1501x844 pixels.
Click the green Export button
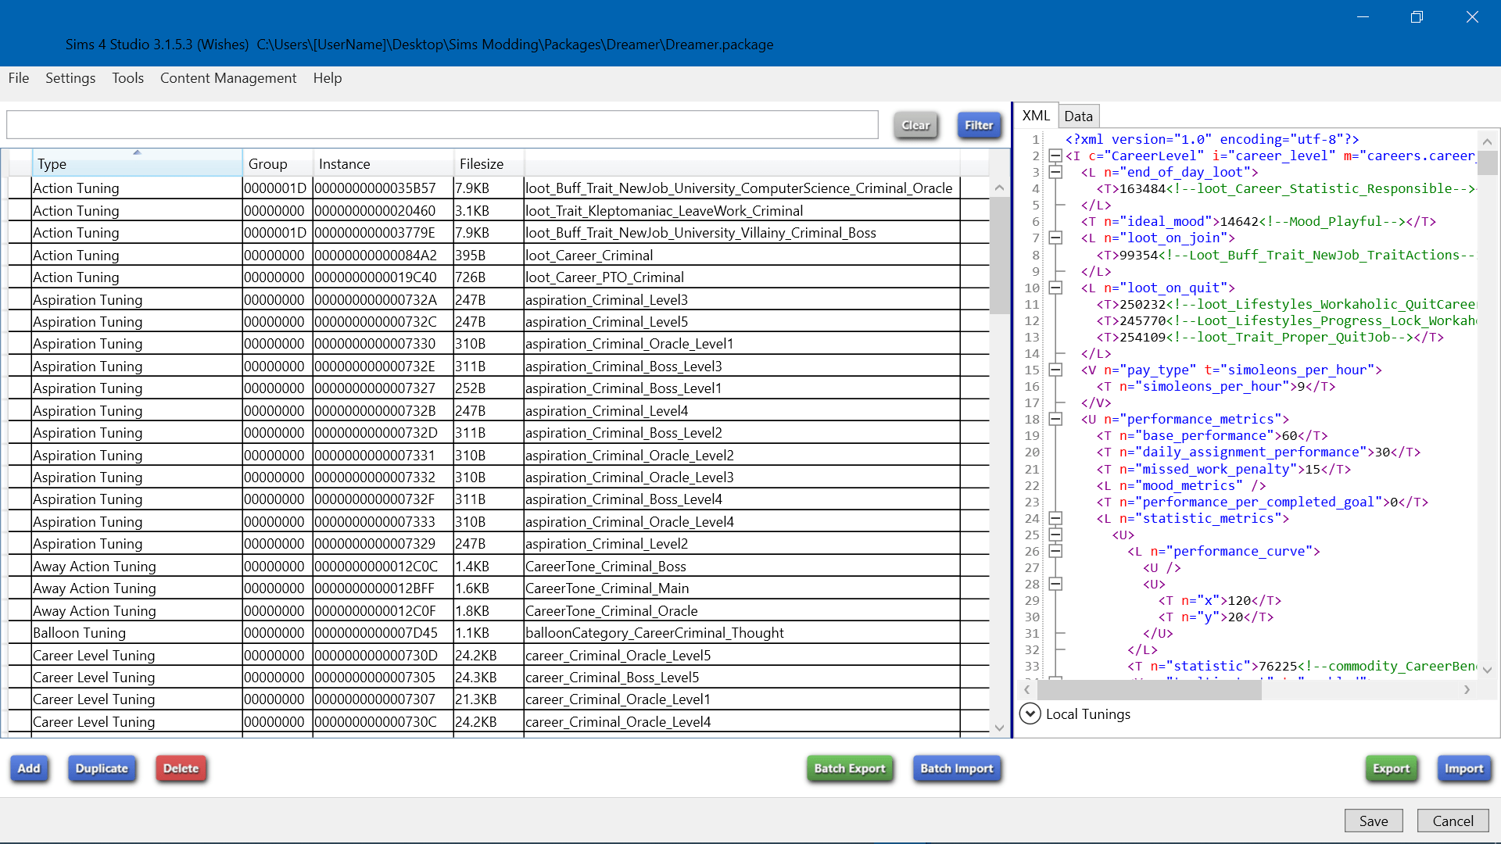pyautogui.click(x=1391, y=768)
